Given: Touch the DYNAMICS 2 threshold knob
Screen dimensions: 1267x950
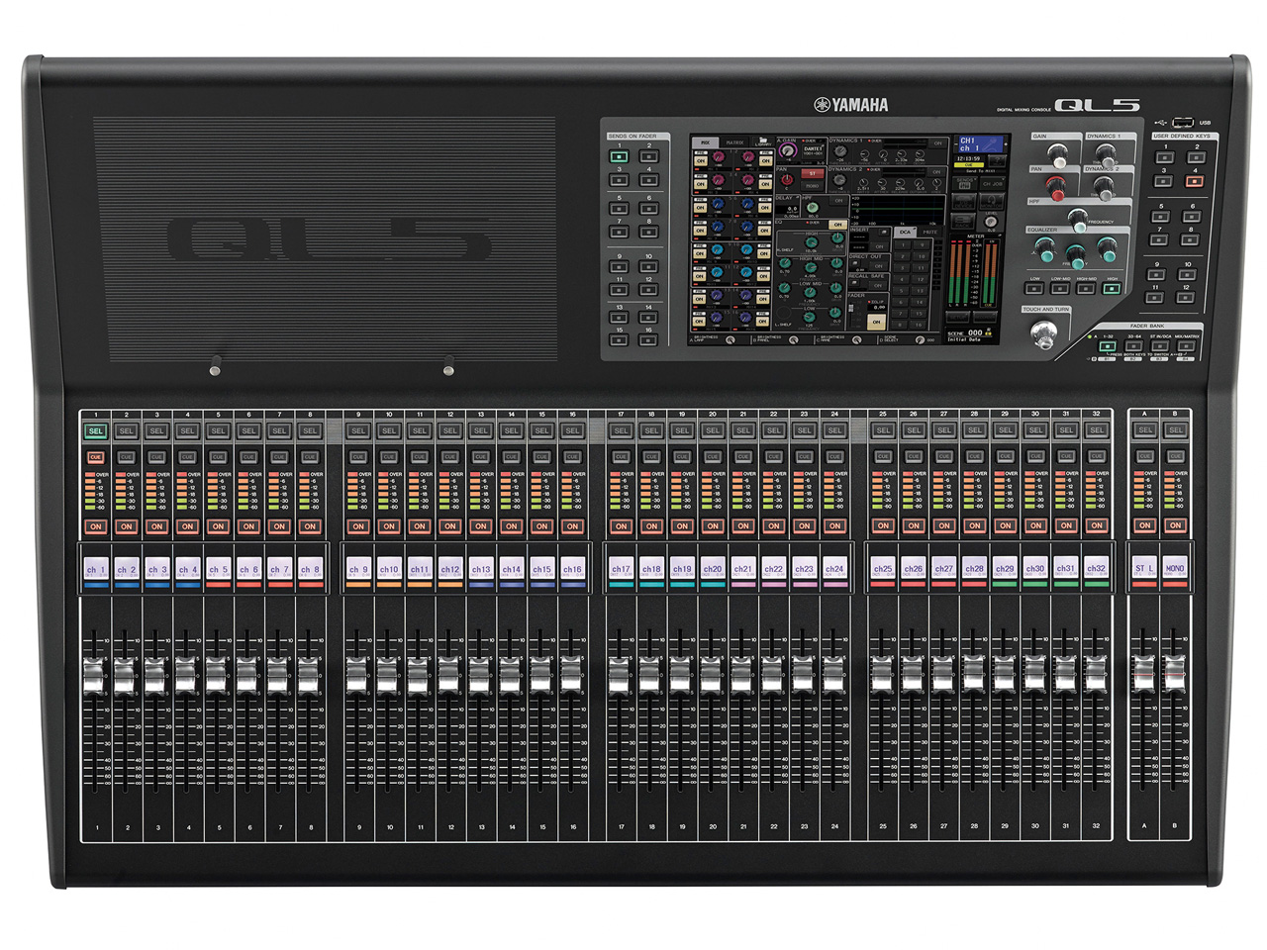Looking at the screenshot, I should coord(1104,187).
